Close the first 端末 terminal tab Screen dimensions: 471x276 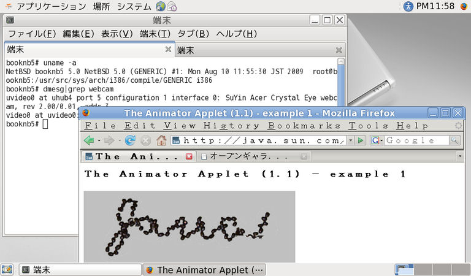[168, 49]
